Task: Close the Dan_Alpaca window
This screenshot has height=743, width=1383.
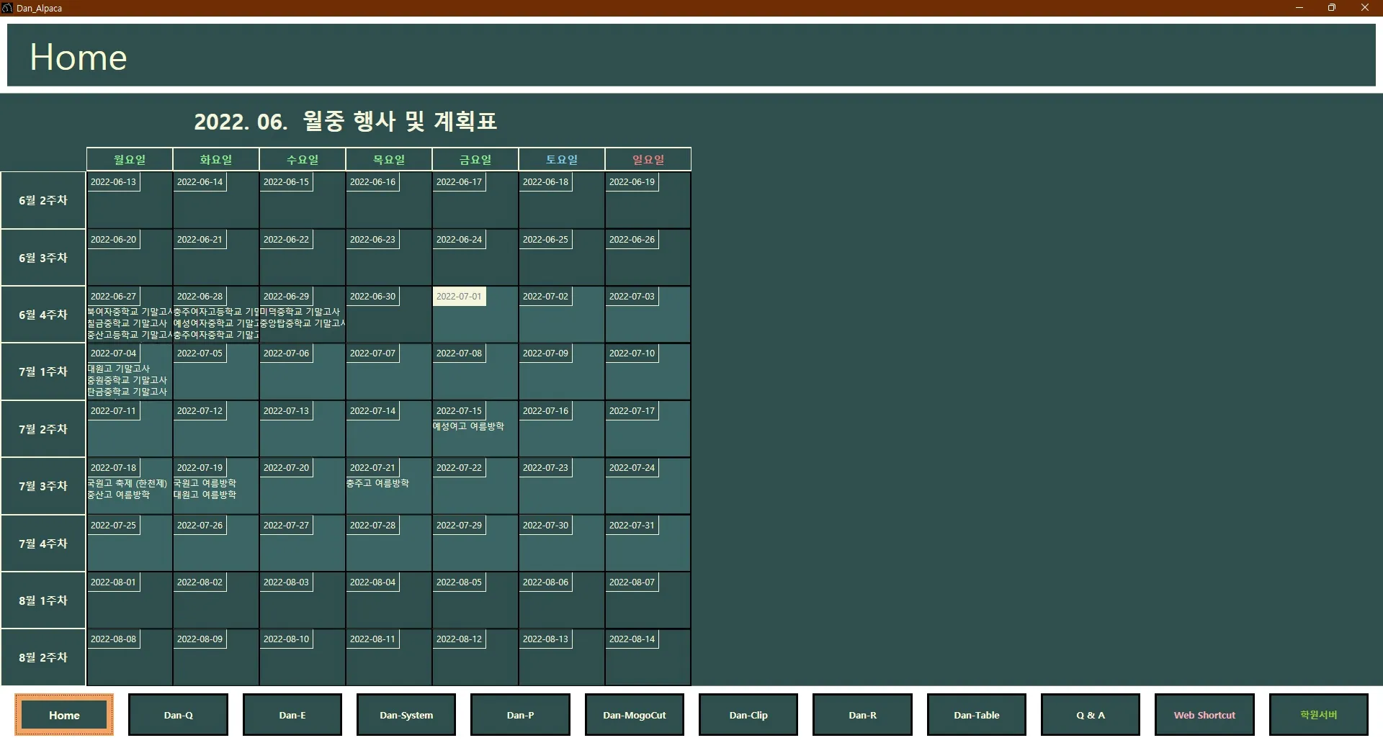Action: (1365, 8)
